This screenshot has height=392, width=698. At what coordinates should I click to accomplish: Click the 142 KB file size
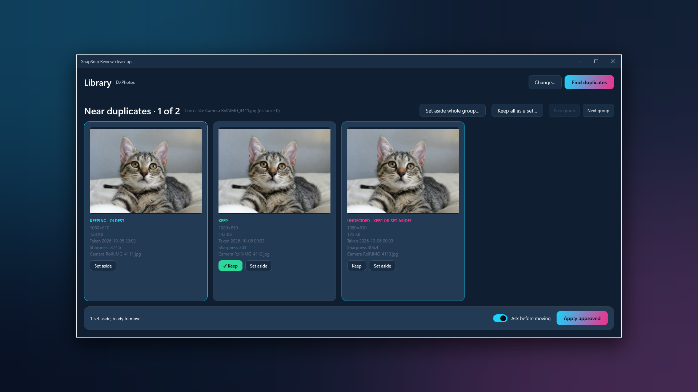tap(225, 234)
